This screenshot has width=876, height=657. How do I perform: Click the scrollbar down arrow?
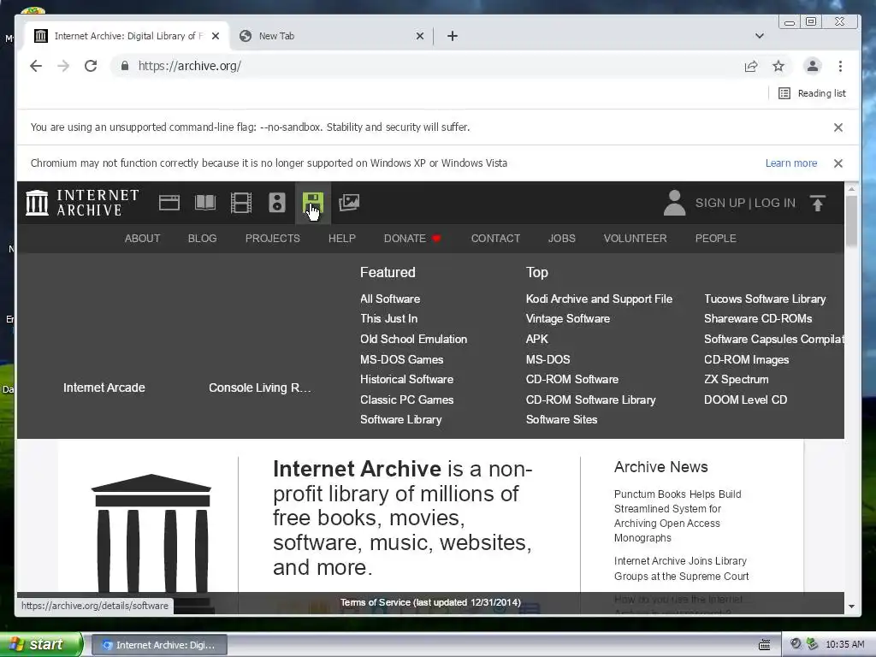[x=851, y=607]
